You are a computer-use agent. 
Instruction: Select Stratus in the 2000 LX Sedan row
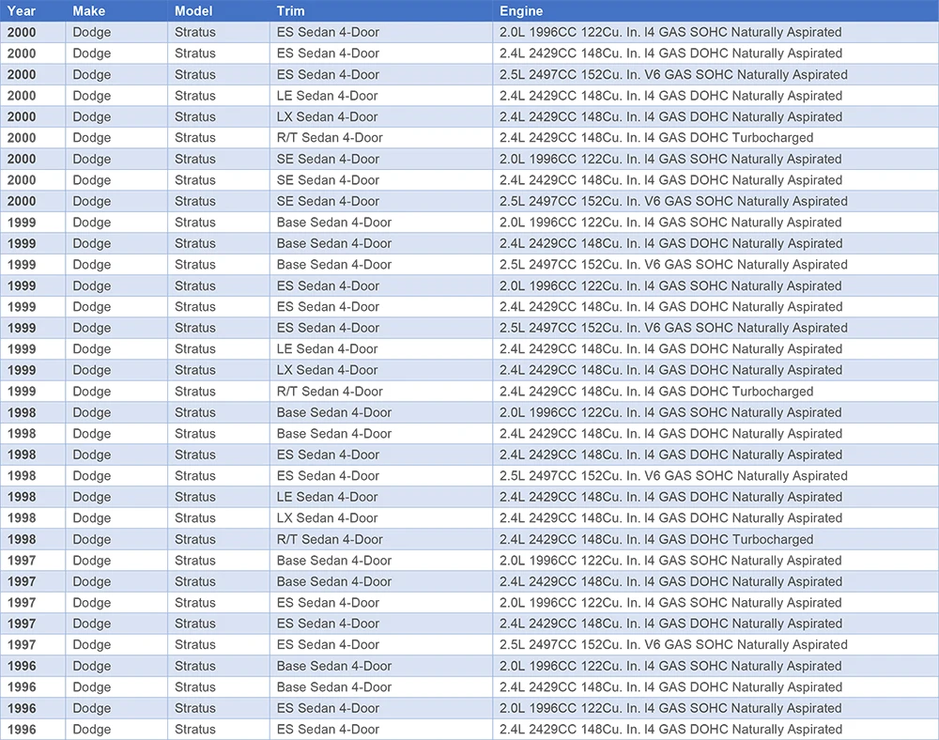[x=219, y=116]
